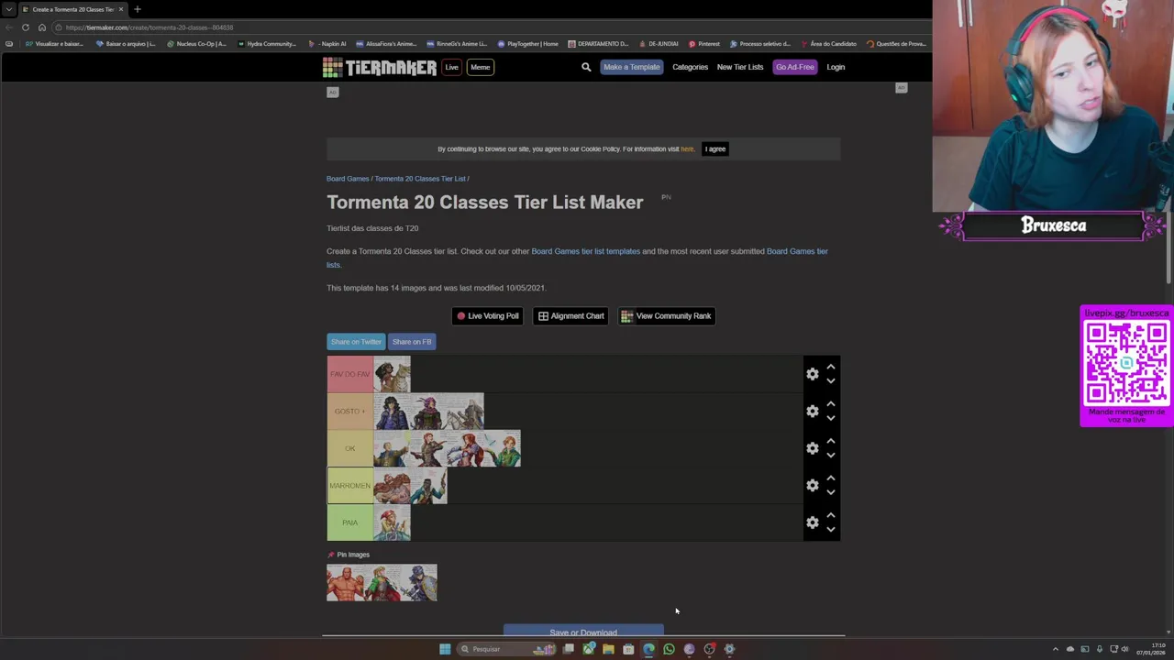Select the PAIA green tier label
The height and width of the screenshot is (660, 1174).
(349, 522)
